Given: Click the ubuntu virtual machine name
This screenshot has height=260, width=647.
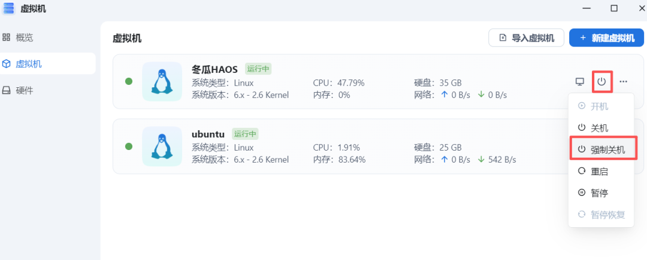Looking at the screenshot, I should click(x=208, y=134).
